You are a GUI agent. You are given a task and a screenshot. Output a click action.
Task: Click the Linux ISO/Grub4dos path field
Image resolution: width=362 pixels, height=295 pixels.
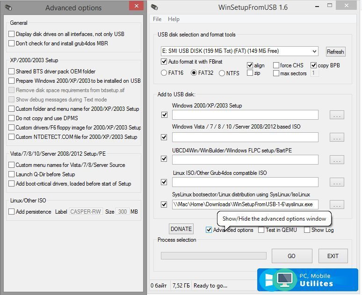pos(245,182)
